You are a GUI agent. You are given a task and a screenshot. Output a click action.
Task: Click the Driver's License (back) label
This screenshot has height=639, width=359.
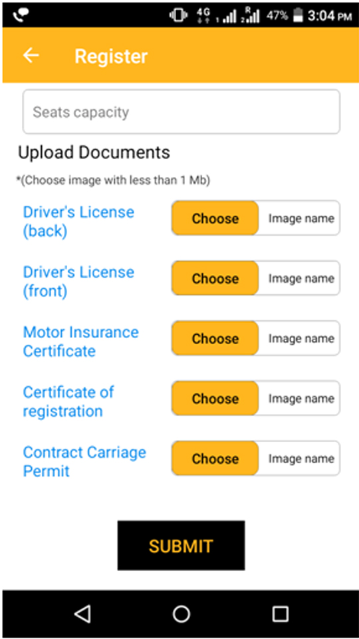[x=78, y=221]
